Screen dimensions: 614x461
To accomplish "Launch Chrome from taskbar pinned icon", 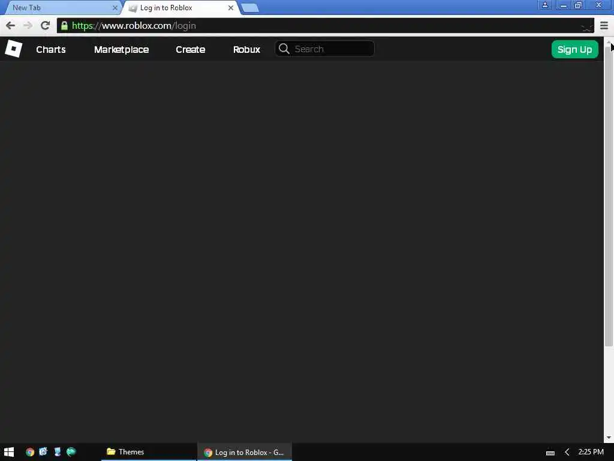I will pyautogui.click(x=30, y=452).
